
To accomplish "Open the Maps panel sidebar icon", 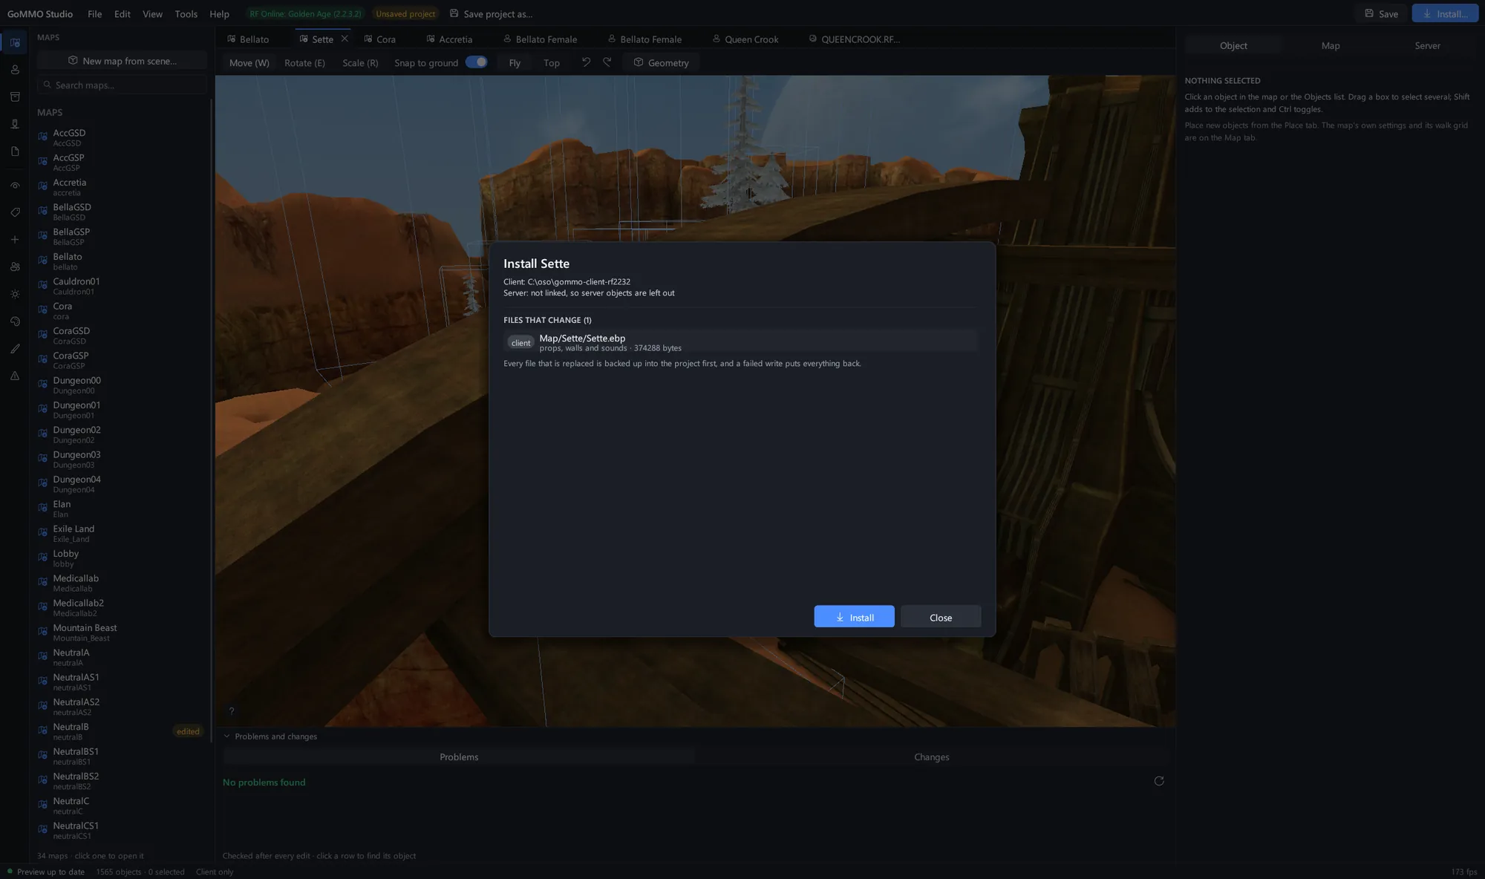I will pyautogui.click(x=15, y=42).
